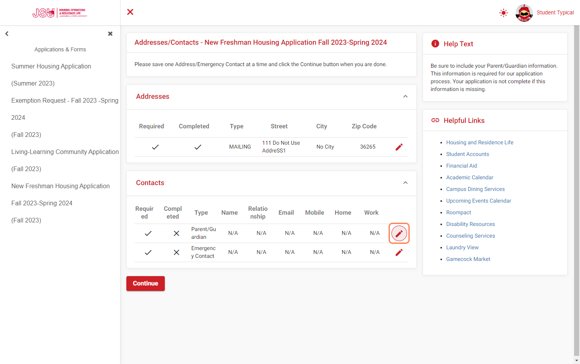Screen dimensions: 580x364
Task: Click the Continue button
Action: point(145,283)
